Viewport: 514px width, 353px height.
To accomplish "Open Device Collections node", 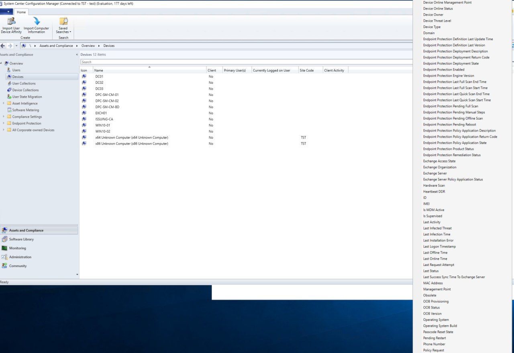I will [x=25, y=90].
